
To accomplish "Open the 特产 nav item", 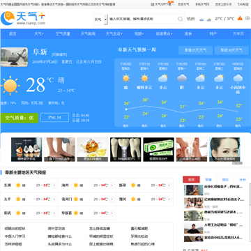I will pos(213,34).
